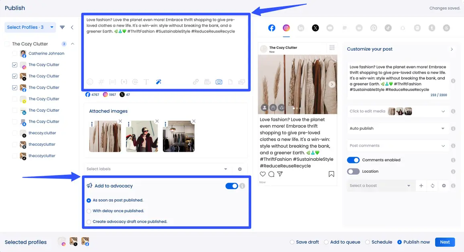Image resolution: width=464 pixels, height=252 pixels.
Task: Click the Next button
Action: (x=445, y=242)
